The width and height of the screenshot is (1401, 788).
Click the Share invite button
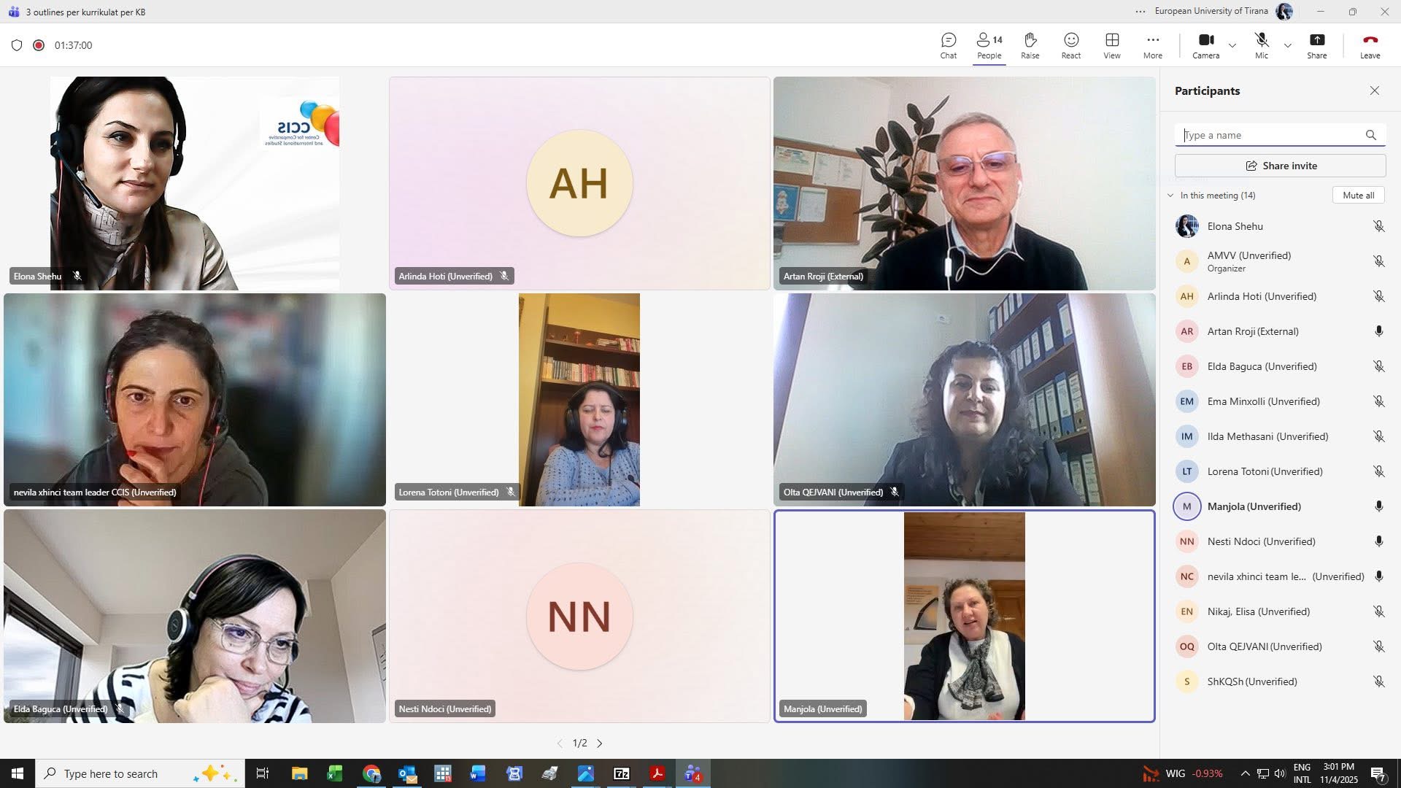click(1280, 166)
